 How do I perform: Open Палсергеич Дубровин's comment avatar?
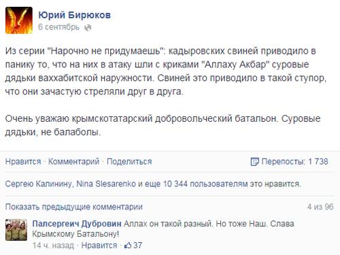(x=16, y=230)
